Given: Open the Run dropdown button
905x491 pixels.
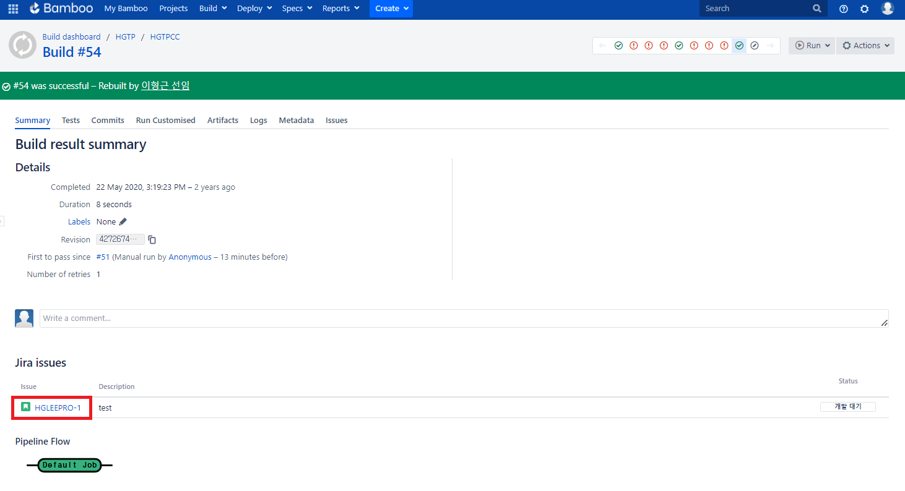Looking at the screenshot, I should [812, 46].
